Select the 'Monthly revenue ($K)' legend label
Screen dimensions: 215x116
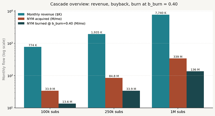point(44,14)
